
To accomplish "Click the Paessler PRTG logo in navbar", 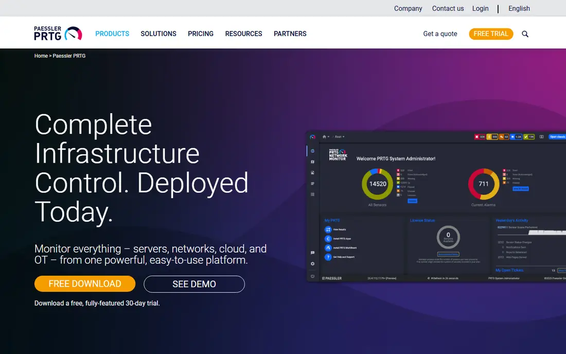I will (x=58, y=33).
